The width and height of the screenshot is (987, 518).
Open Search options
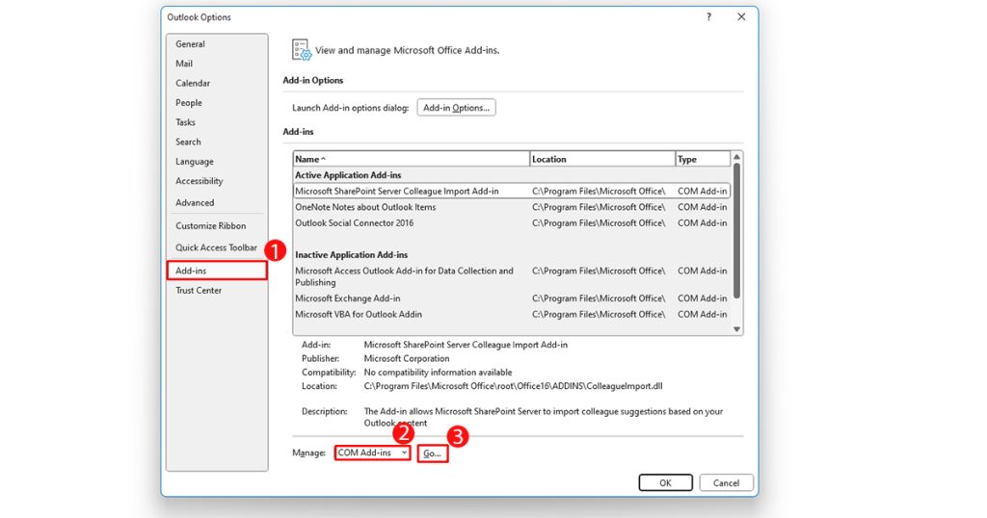point(188,142)
